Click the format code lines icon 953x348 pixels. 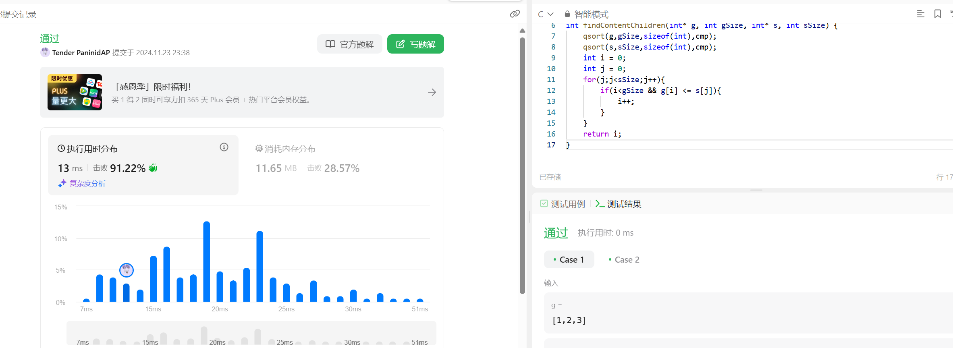(920, 14)
